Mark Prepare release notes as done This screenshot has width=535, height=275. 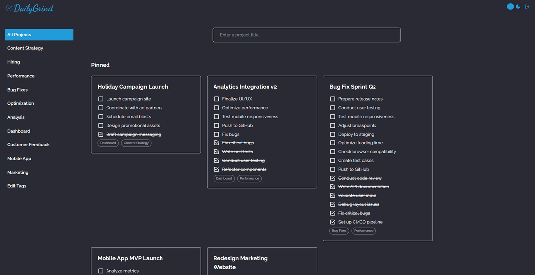click(x=333, y=99)
